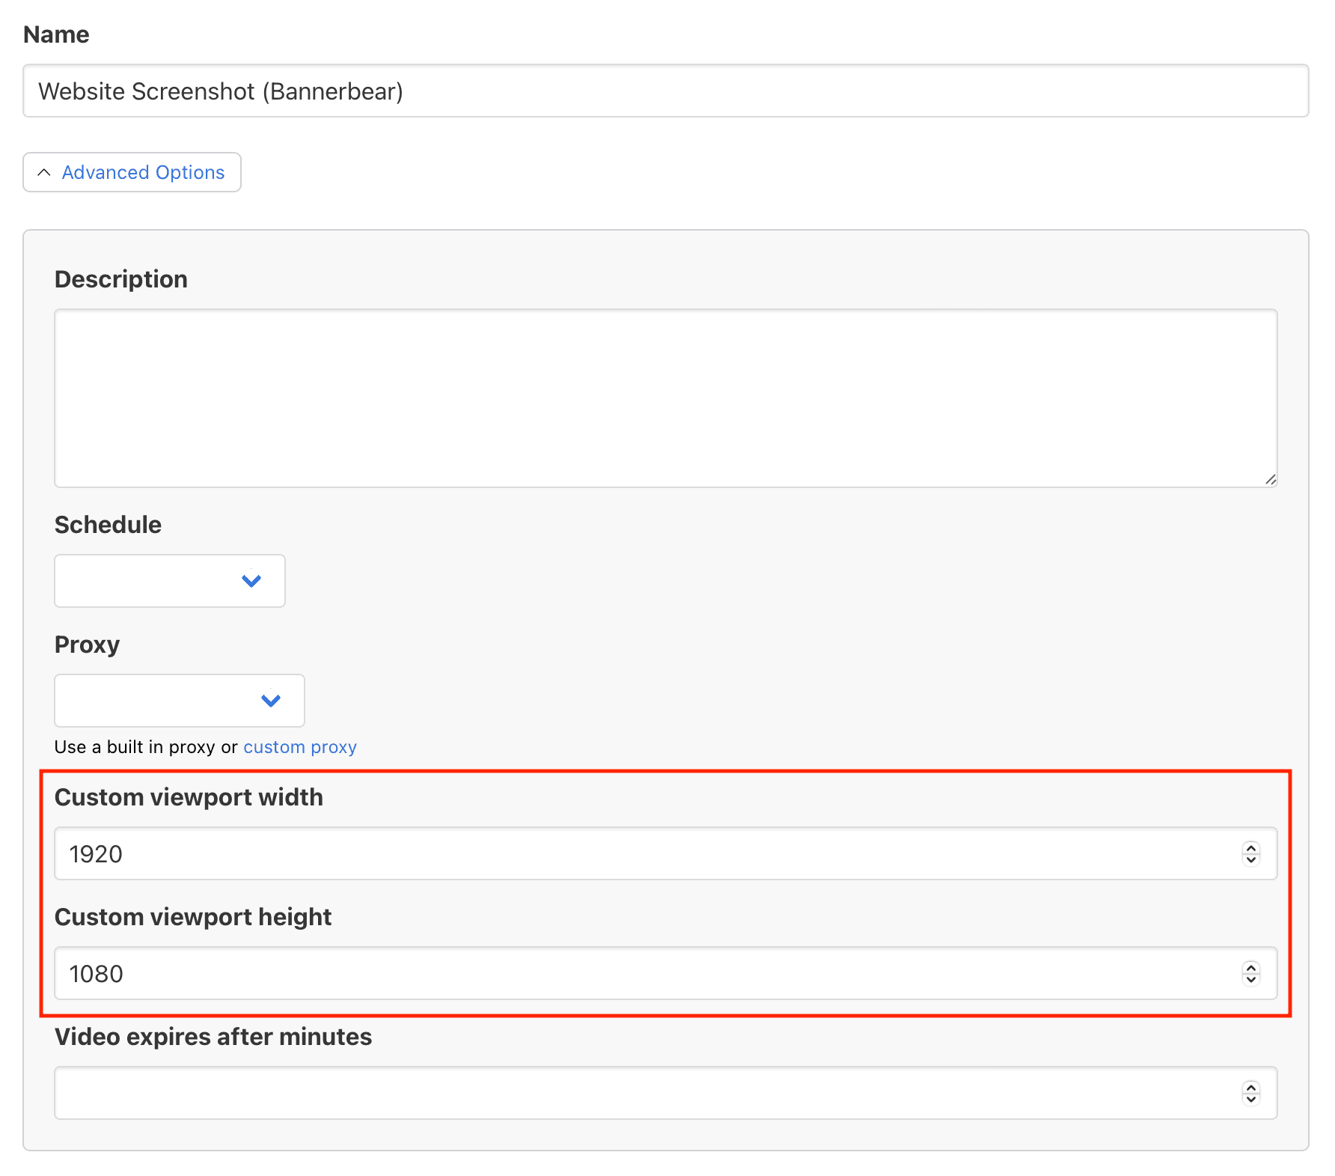The width and height of the screenshot is (1335, 1176).
Task: Decrement the Custom viewport height stepper
Action: 1251,980
